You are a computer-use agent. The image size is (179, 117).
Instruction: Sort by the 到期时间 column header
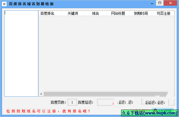[141, 13]
